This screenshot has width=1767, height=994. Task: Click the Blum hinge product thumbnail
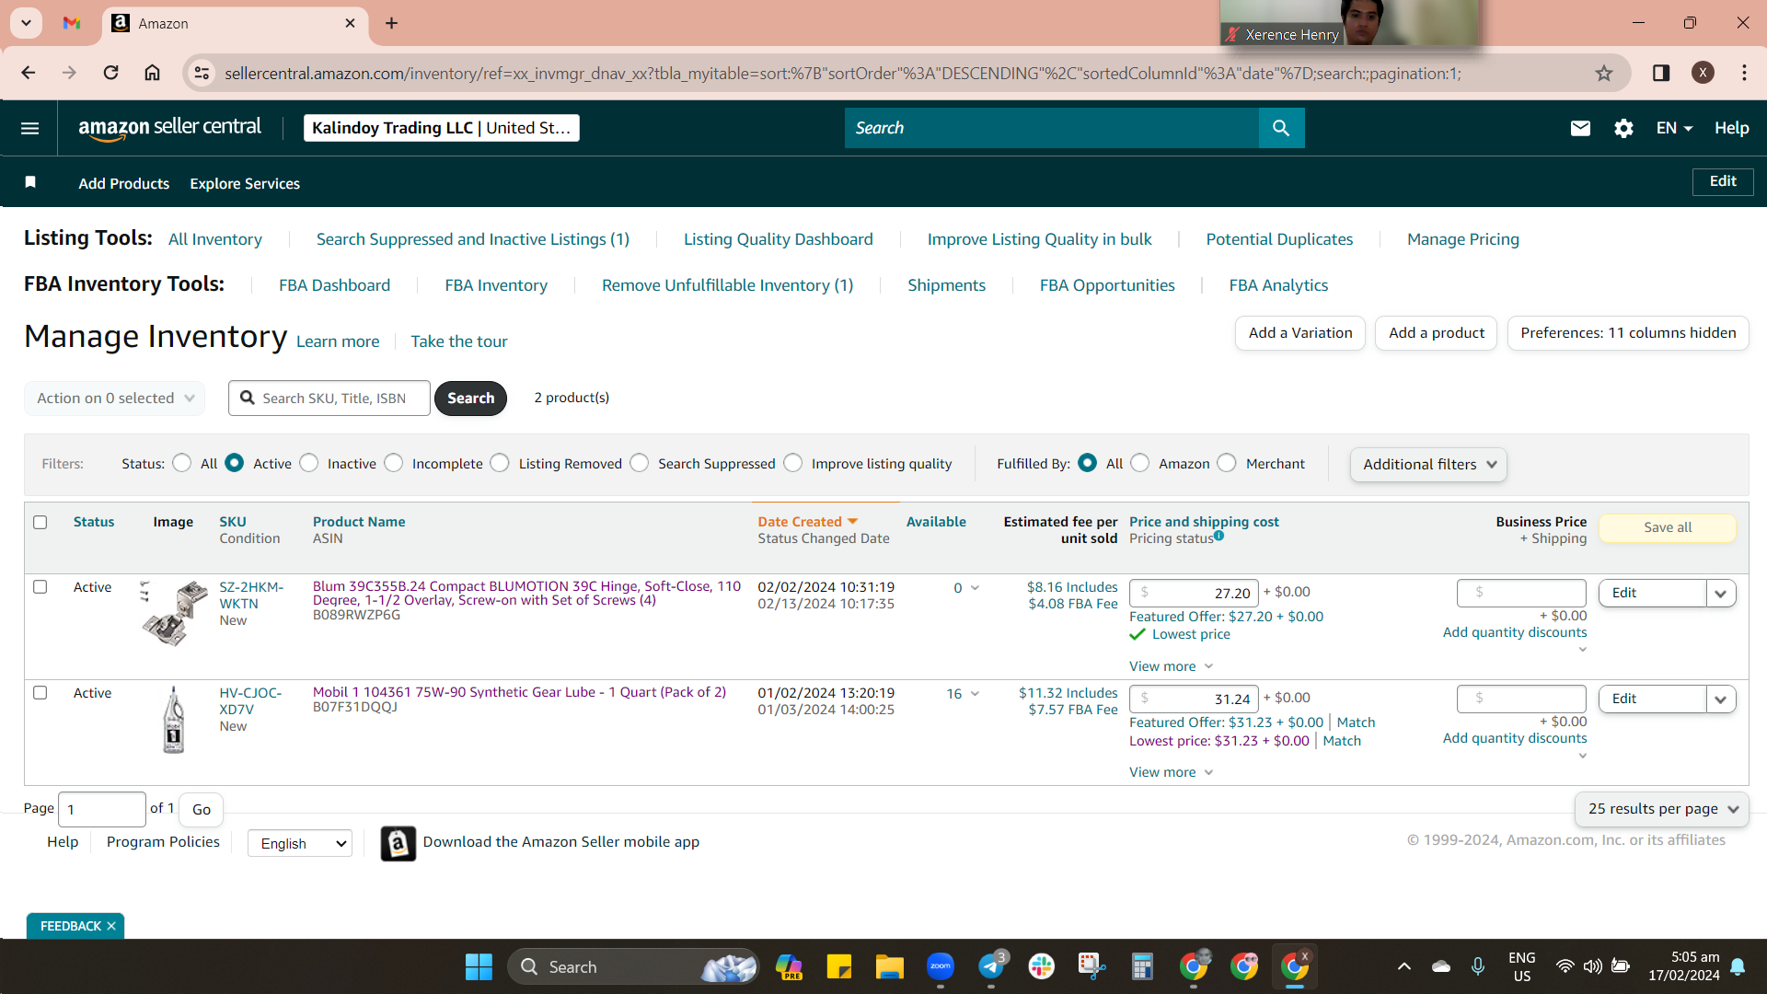click(174, 612)
